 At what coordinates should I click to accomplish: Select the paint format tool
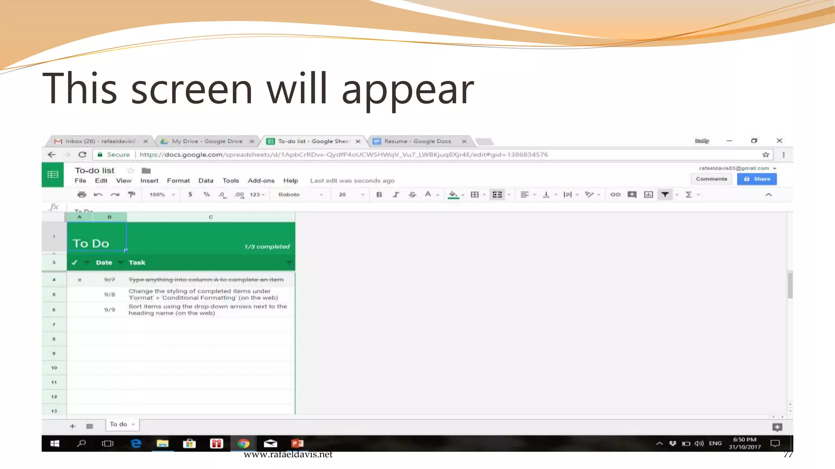click(131, 195)
